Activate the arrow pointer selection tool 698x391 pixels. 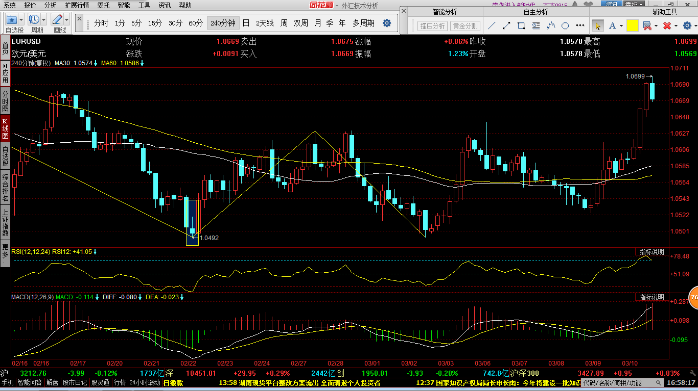598,25
